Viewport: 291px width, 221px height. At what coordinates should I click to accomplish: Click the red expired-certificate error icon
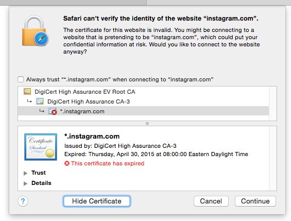click(67, 163)
